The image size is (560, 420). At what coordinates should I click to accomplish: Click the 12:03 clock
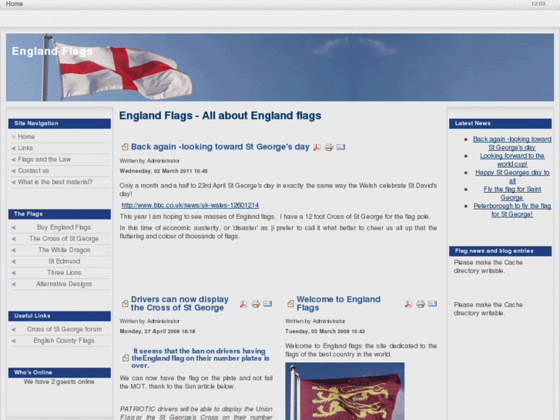(x=538, y=4)
